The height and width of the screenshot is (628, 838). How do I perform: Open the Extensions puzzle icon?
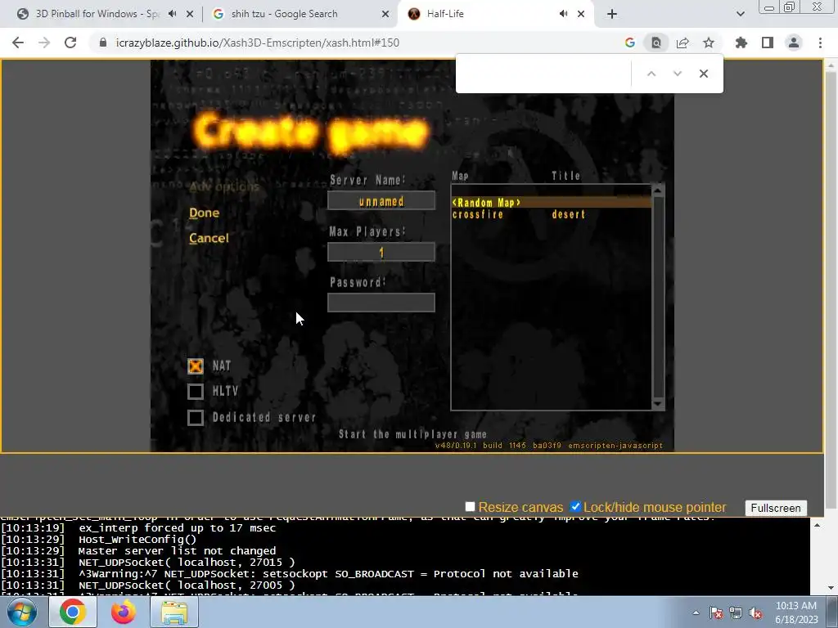point(741,43)
